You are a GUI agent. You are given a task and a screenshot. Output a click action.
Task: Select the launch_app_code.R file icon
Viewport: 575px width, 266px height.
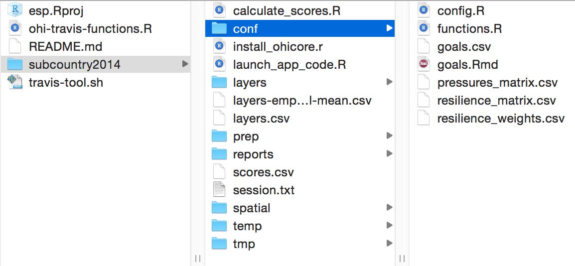pyautogui.click(x=219, y=64)
